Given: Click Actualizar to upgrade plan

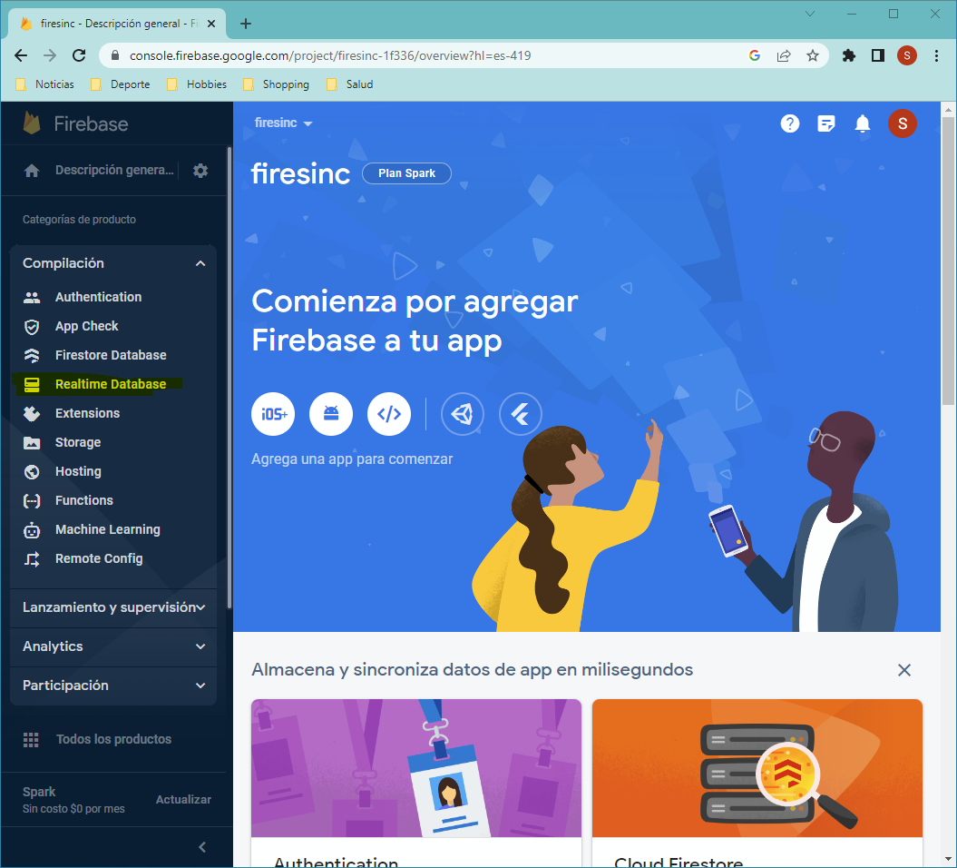Looking at the screenshot, I should coord(183,800).
